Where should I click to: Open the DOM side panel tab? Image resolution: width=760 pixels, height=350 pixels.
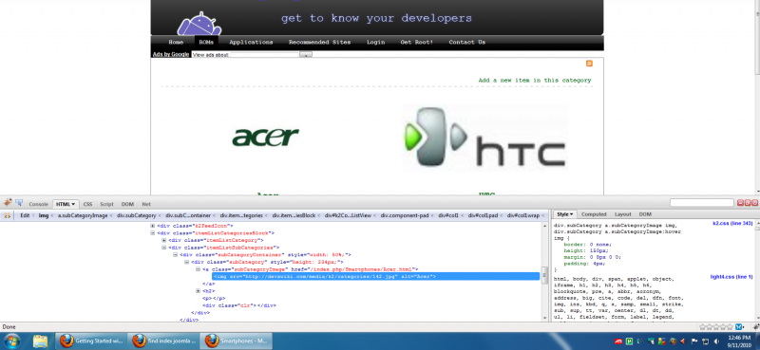[x=645, y=214]
